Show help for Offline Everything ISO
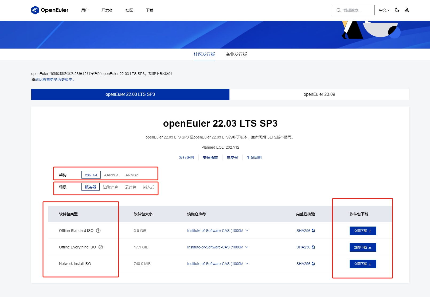 click(x=101, y=247)
